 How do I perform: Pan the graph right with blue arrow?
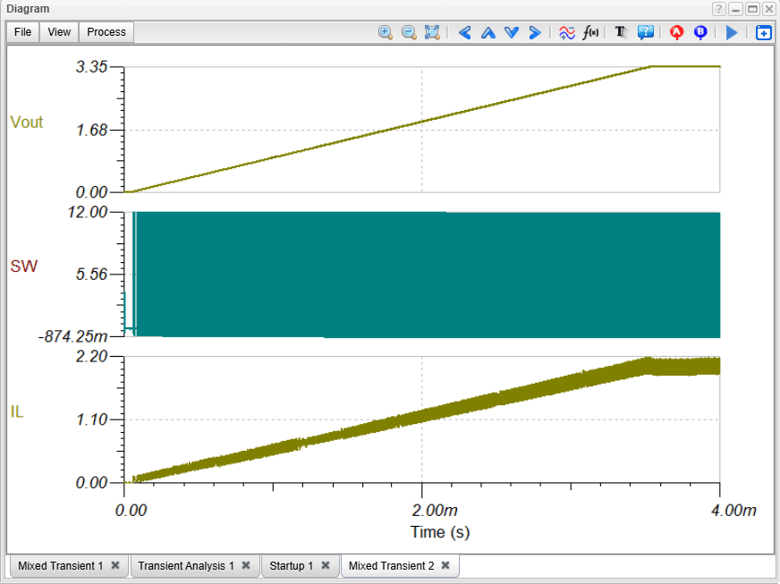click(535, 32)
